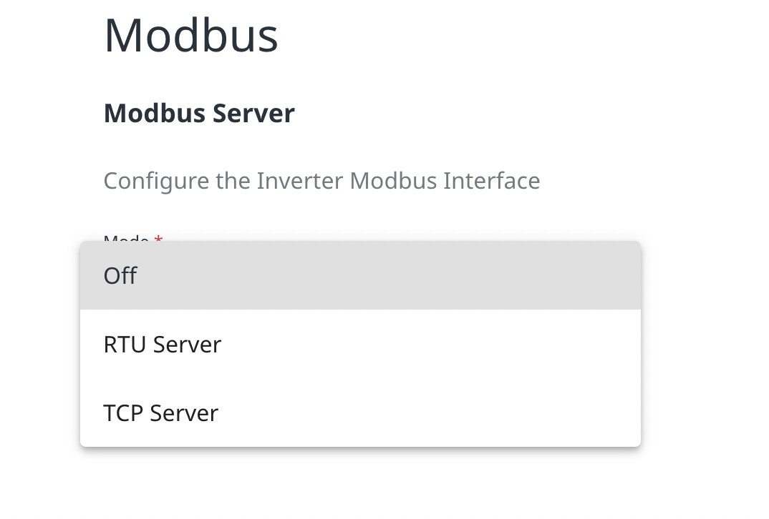The width and height of the screenshot is (769, 519).
Task: Choose RTU Server from the Mode list
Action: pos(360,344)
